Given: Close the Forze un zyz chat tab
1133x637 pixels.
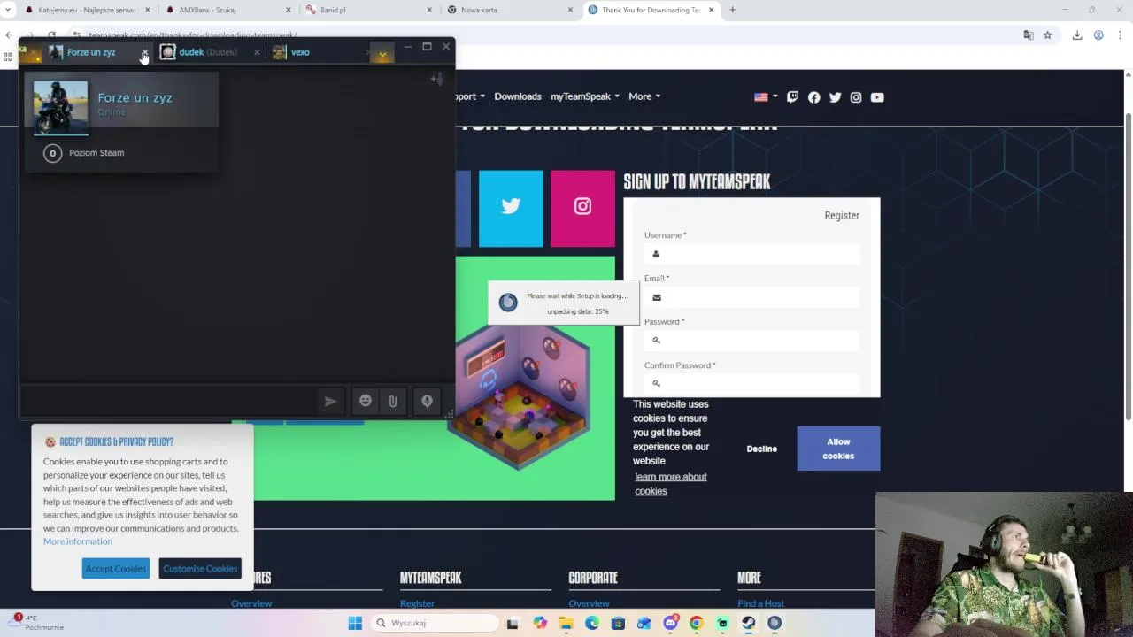Looking at the screenshot, I should (144, 52).
